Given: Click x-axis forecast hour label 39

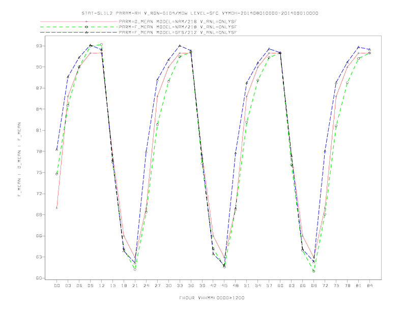Looking at the screenshot, I should click(x=202, y=286).
